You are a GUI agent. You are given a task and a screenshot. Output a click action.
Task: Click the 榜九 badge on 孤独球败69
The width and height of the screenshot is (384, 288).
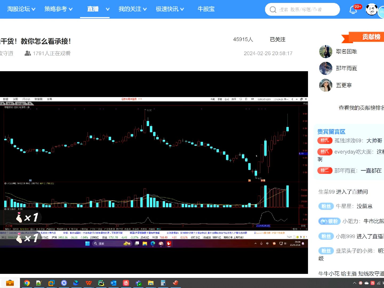coord(325,141)
